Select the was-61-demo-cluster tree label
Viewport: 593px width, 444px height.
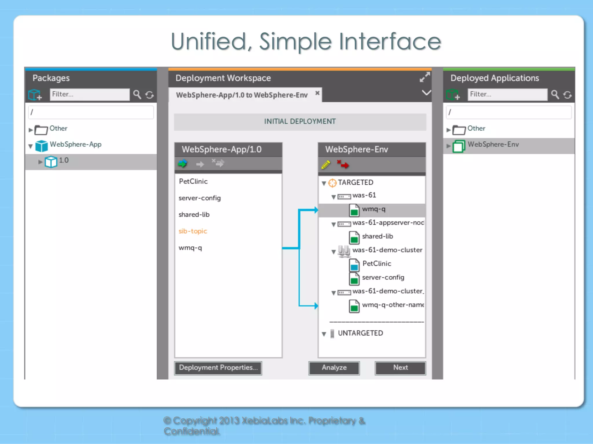click(x=387, y=250)
